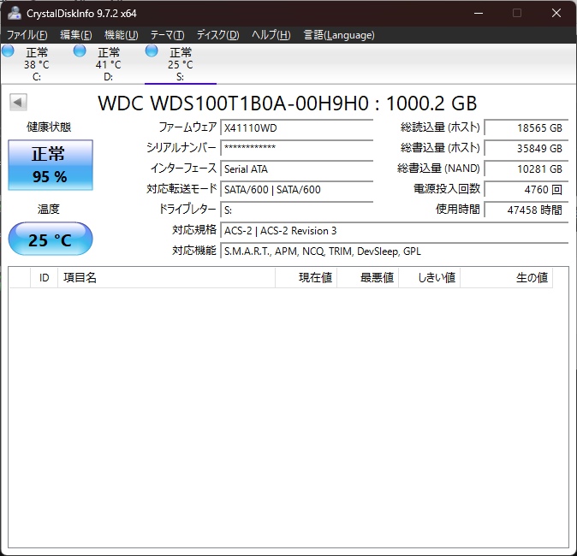Click the 25 °C temperature button
This screenshot has height=556, width=577.
(50, 240)
